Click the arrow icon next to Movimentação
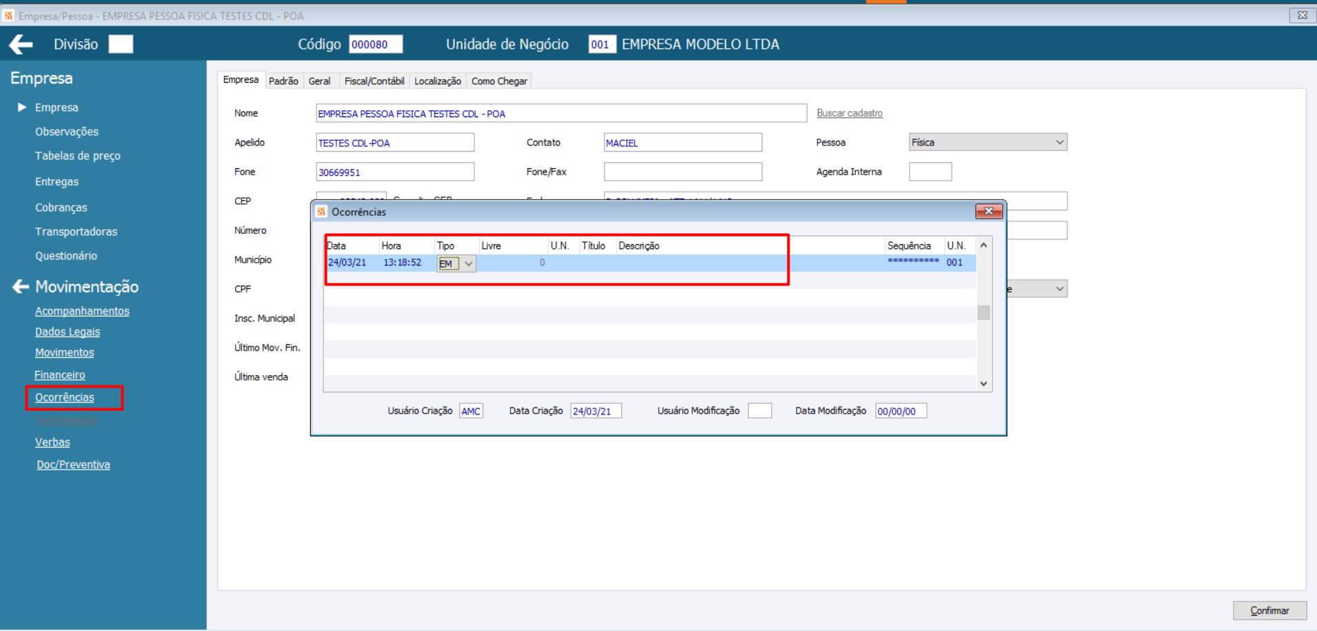 click(x=21, y=287)
